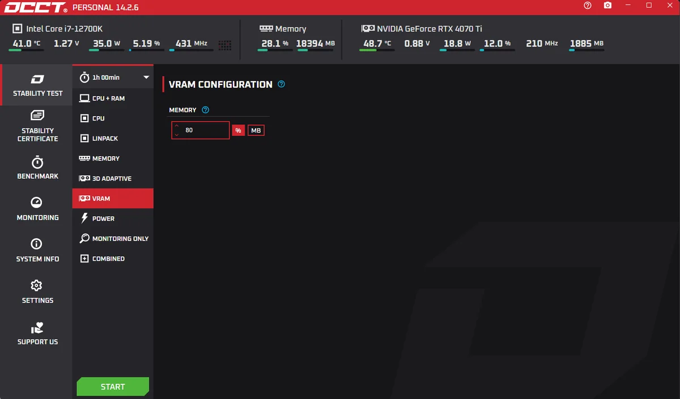Switch memory unit to MB

(x=256, y=131)
